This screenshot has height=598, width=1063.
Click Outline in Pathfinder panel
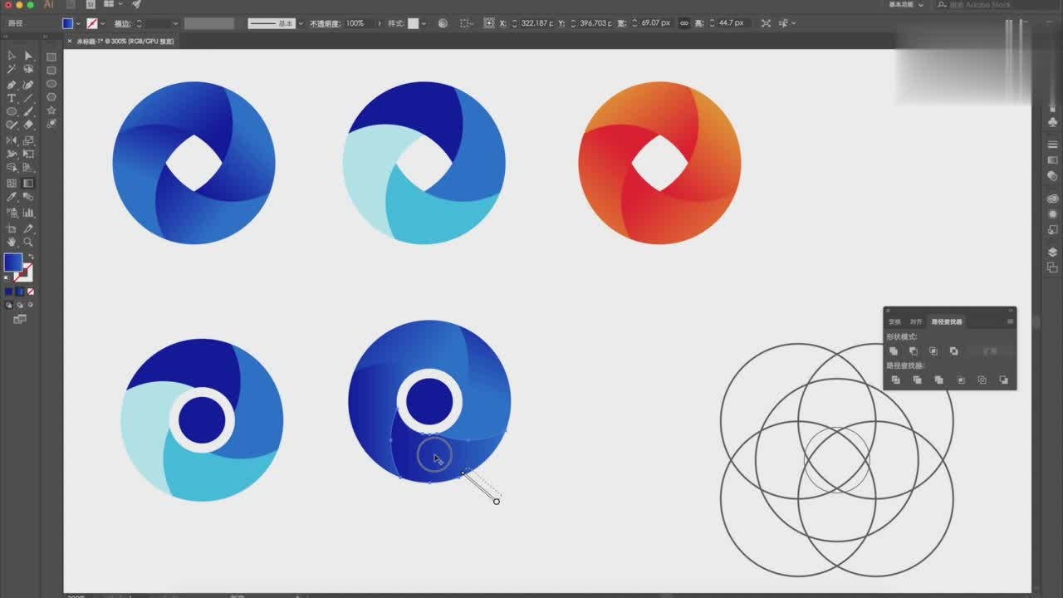click(982, 380)
